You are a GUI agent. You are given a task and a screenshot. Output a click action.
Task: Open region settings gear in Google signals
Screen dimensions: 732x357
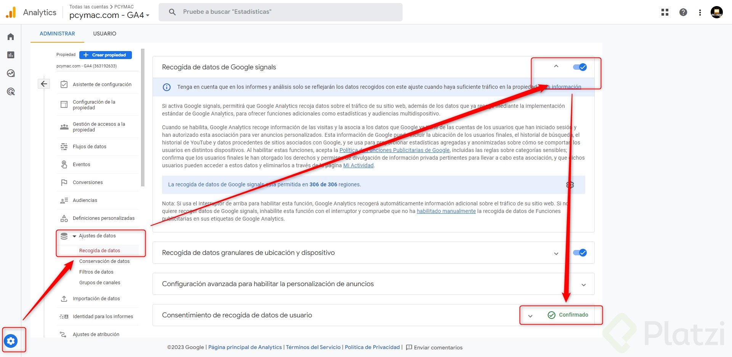coord(570,185)
